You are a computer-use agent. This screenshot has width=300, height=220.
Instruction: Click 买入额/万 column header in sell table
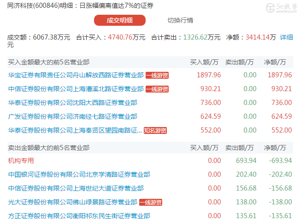pyautogui.click(x=204, y=148)
